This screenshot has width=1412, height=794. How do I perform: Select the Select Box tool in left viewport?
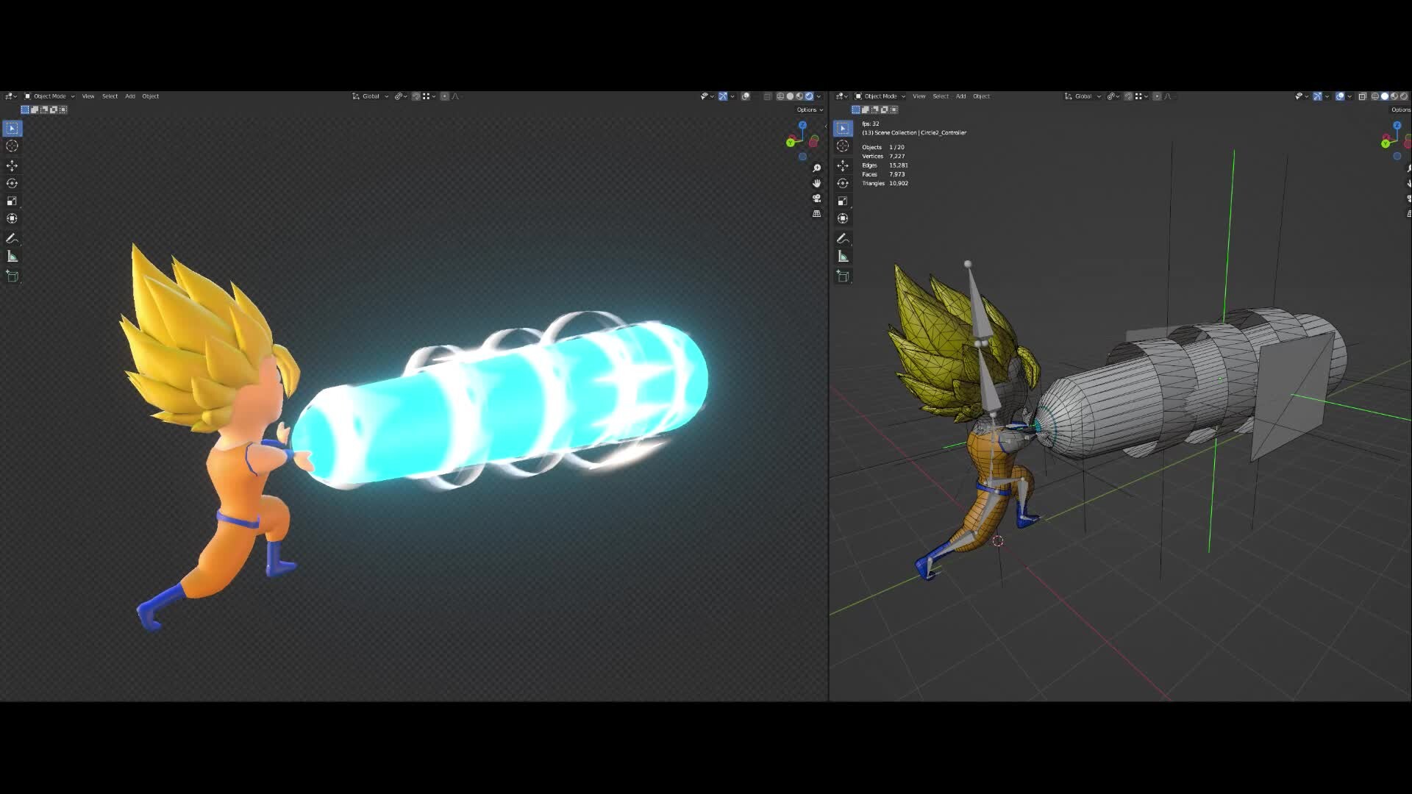12,128
